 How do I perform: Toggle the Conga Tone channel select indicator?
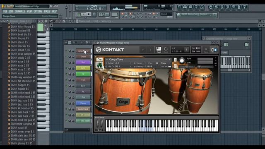(x=91, y=51)
